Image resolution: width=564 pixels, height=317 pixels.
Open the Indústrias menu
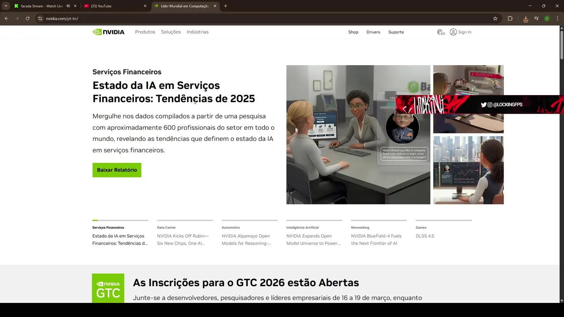click(x=197, y=32)
